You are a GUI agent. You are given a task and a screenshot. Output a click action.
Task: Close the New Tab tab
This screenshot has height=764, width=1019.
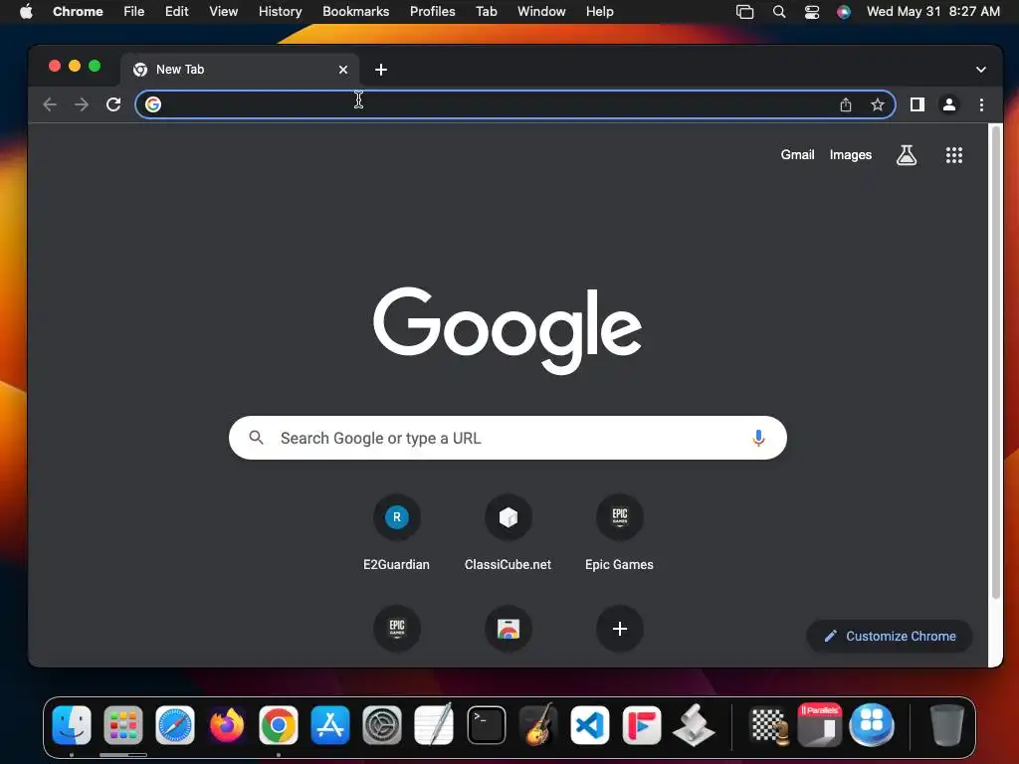point(343,70)
